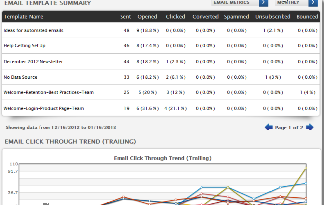
Task: Click the Sent value 19
Action: point(127,108)
